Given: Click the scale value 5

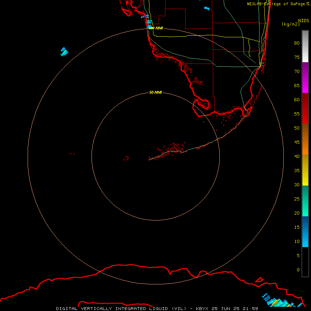Looking at the screenshot, I should [298, 256].
